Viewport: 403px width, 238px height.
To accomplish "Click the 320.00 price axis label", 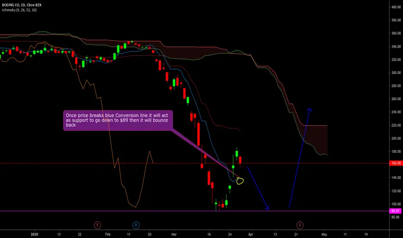I will click(396, 60).
